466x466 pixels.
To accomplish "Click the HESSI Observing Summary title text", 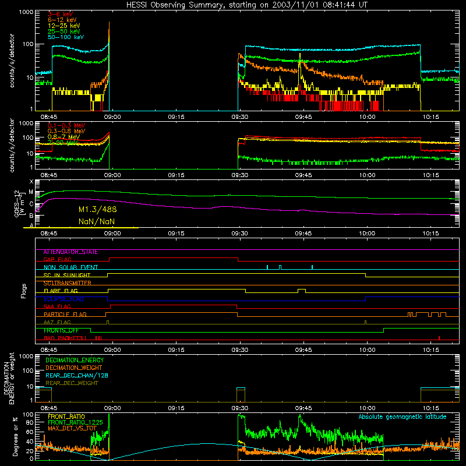I will (246, 5).
